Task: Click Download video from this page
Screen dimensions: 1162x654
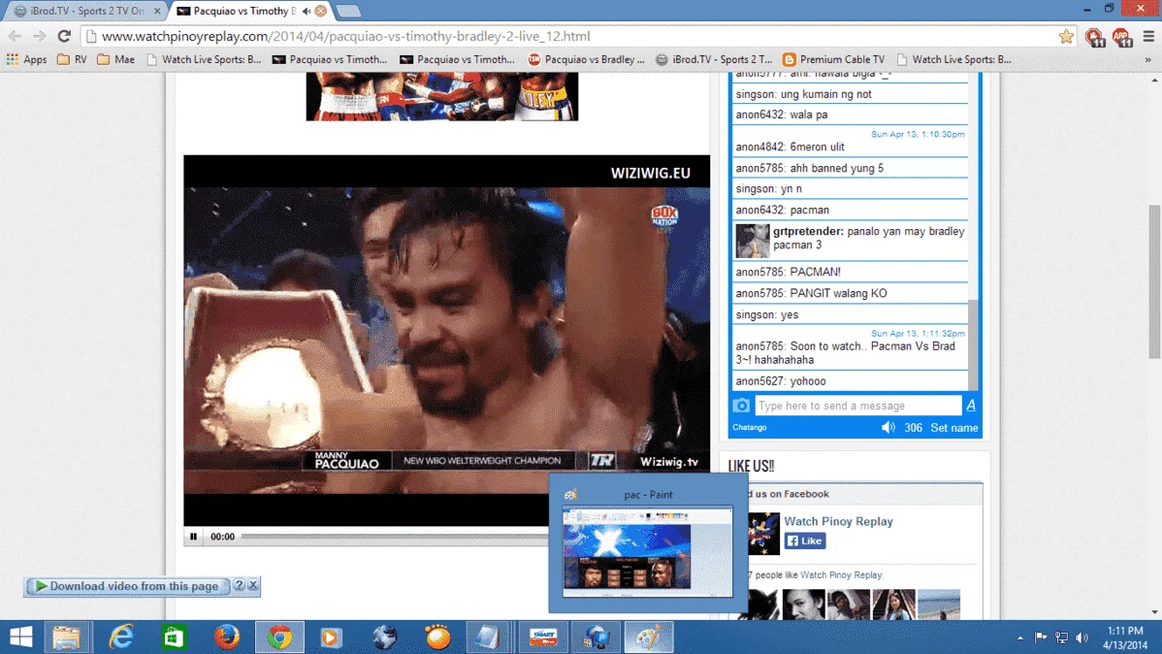Action: tap(127, 586)
